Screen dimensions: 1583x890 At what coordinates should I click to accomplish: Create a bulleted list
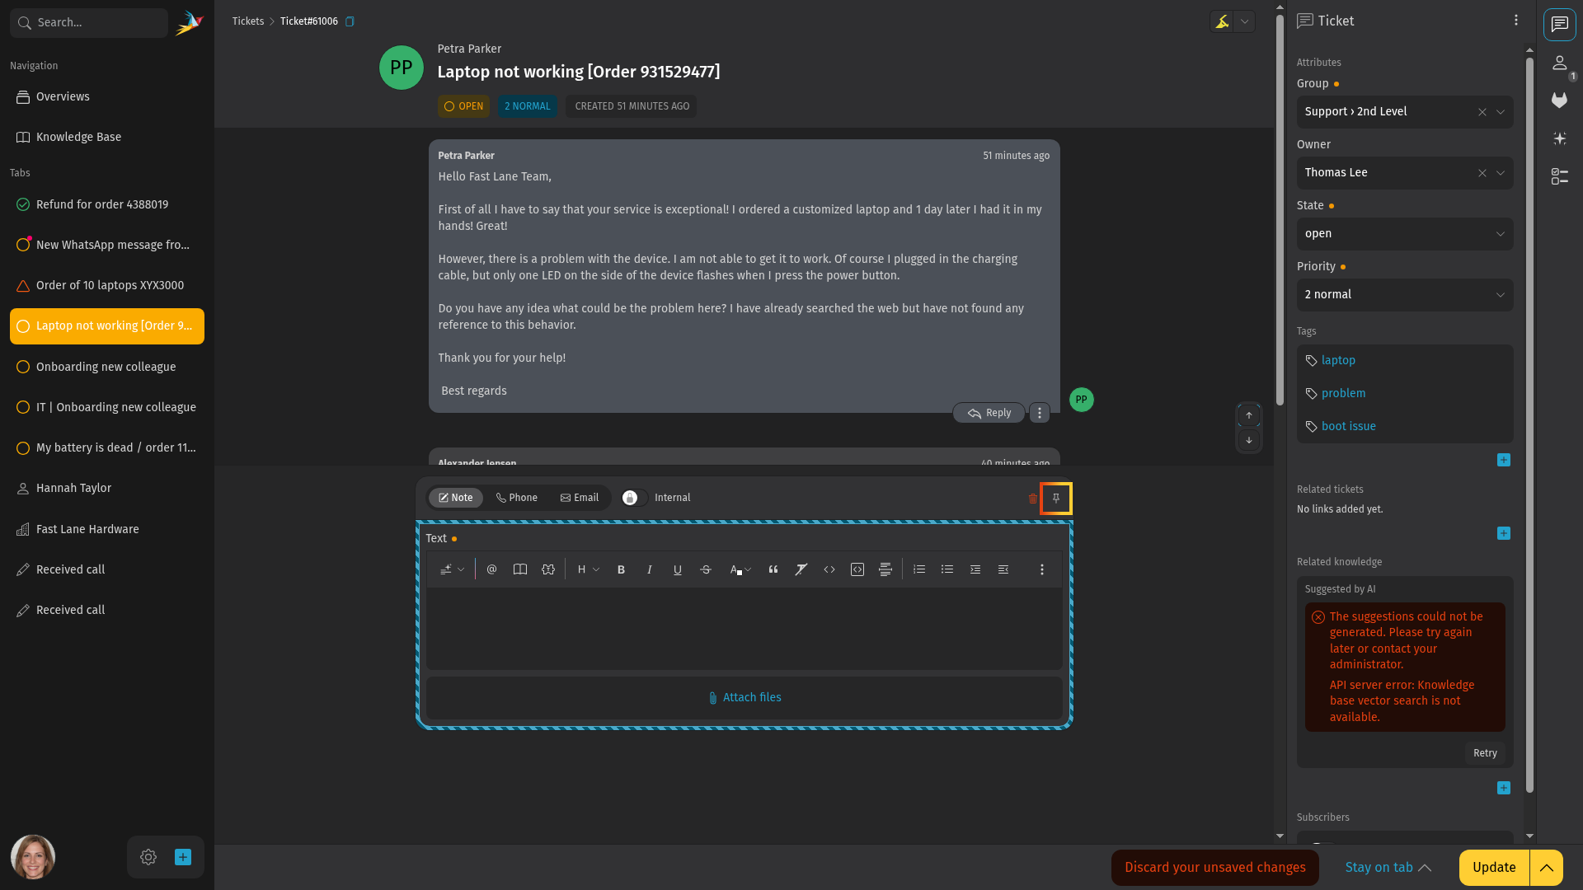pyautogui.click(x=947, y=569)
